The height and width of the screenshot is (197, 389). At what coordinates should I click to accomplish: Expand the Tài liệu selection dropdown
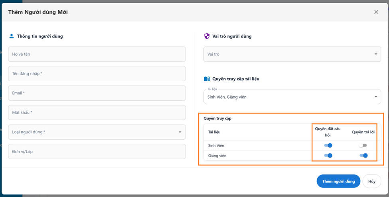pos(292,97)
